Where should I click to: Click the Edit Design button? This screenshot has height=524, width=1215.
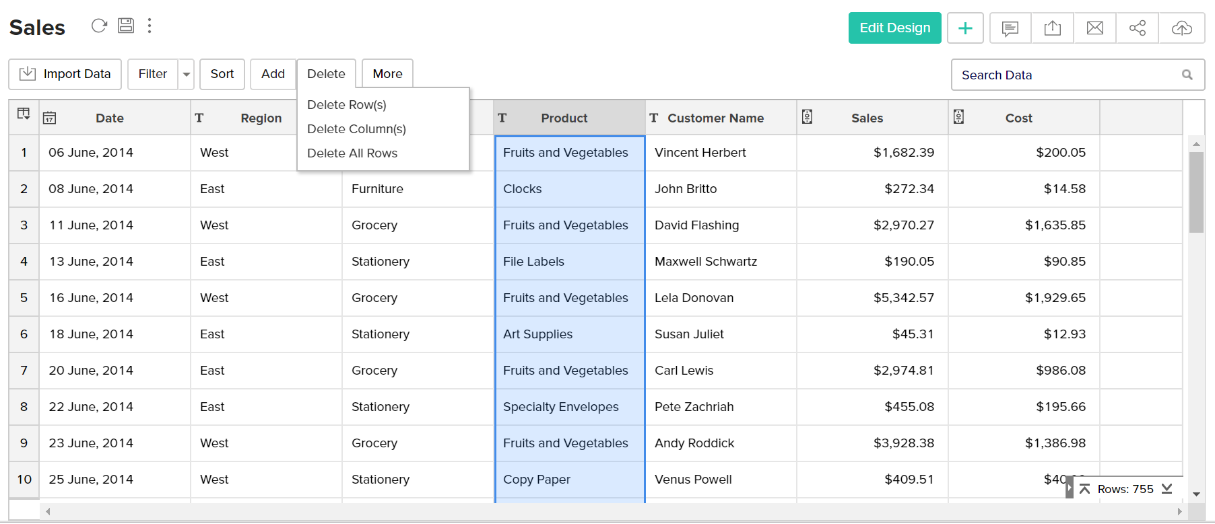(x=894, y=28)
